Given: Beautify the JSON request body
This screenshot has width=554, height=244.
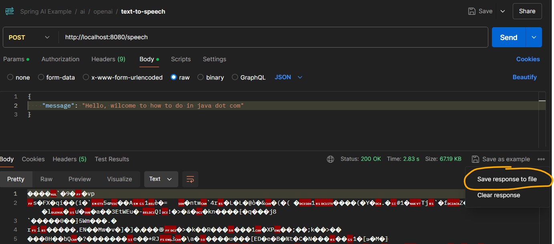Looking at the screenshot, I should 525,77.
